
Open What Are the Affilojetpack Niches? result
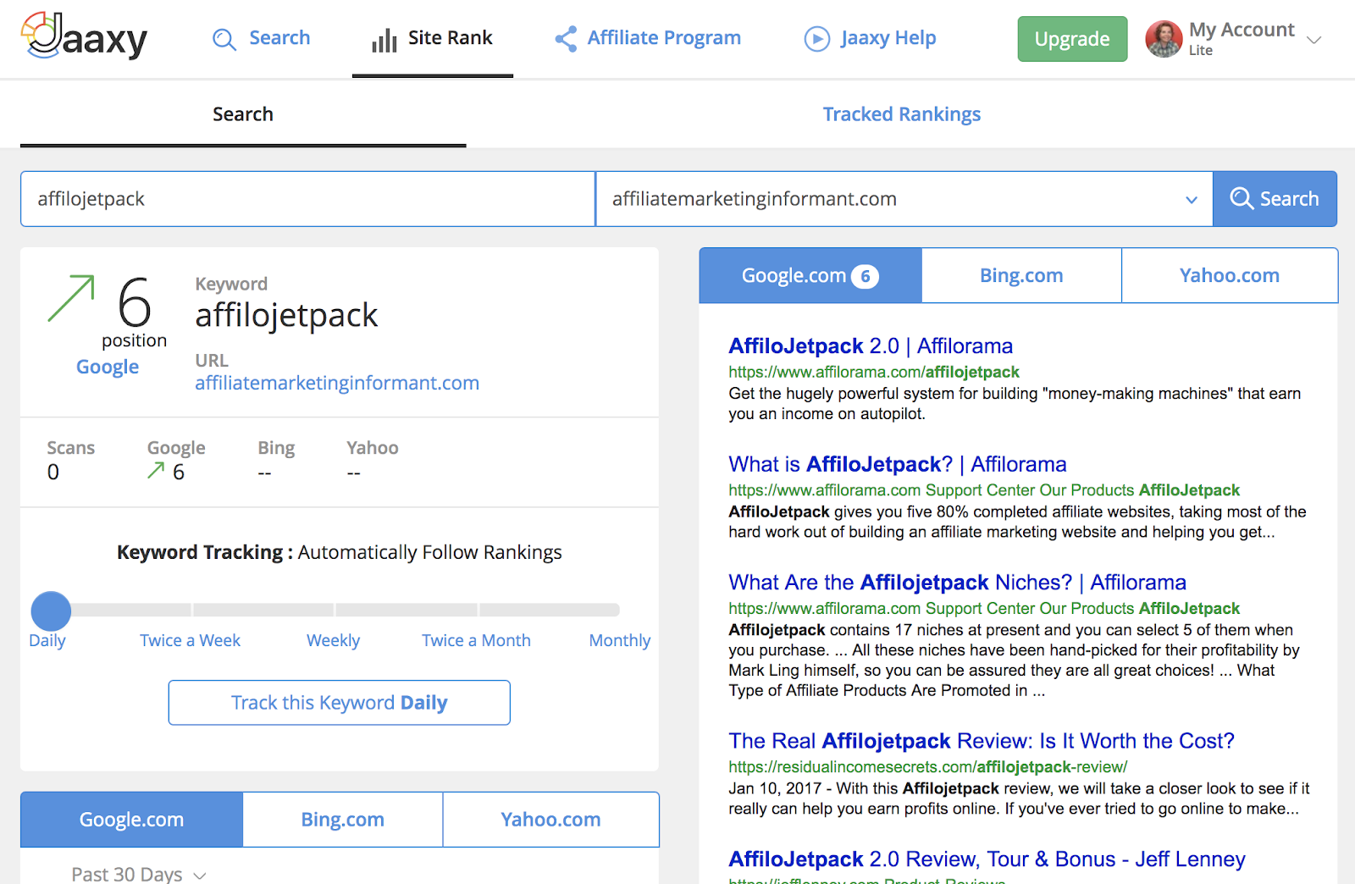click(x=957, y=583)
